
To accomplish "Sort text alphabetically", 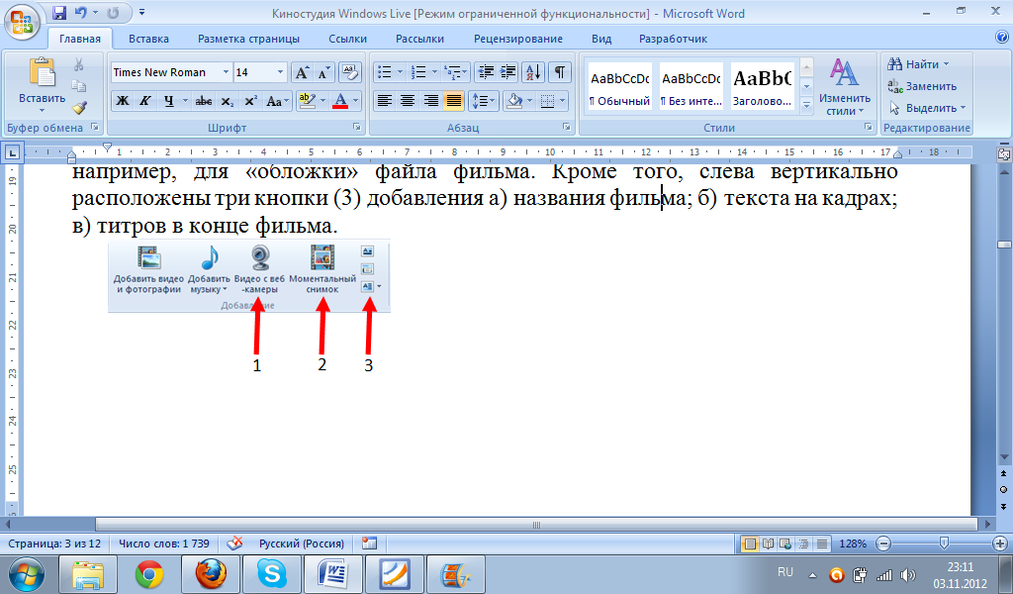I will (533, 72).
